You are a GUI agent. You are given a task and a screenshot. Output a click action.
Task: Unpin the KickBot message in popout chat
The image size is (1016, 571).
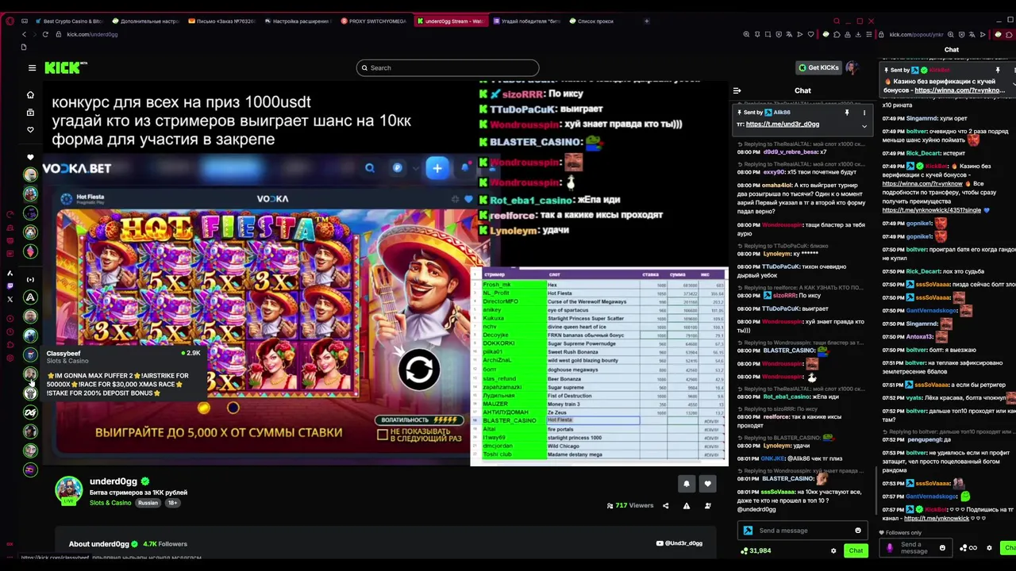(x=998, y=70)
